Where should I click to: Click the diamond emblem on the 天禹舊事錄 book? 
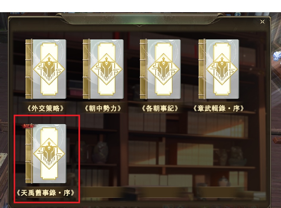[49, 154]
